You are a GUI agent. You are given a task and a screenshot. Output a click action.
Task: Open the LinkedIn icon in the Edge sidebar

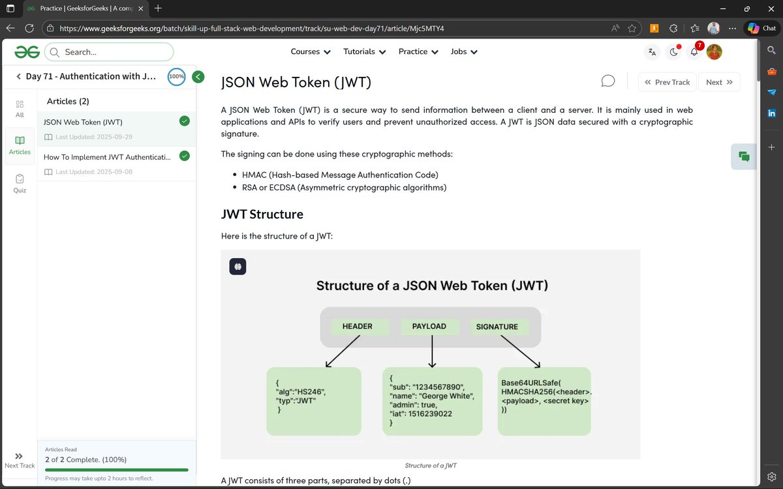[x=771, y=113]
